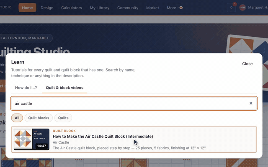Click the Air Castle subtitle text
The width and height of the screenshot is (268, 167).
click(x=61, y=142)
